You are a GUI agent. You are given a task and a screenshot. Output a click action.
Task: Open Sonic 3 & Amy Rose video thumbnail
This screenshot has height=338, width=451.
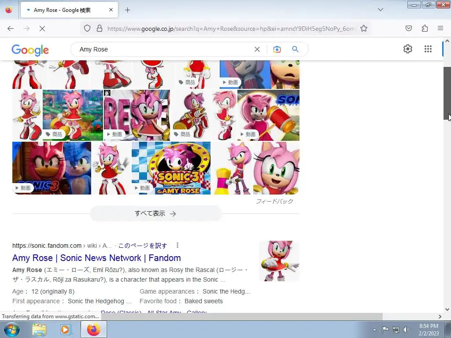171,168
